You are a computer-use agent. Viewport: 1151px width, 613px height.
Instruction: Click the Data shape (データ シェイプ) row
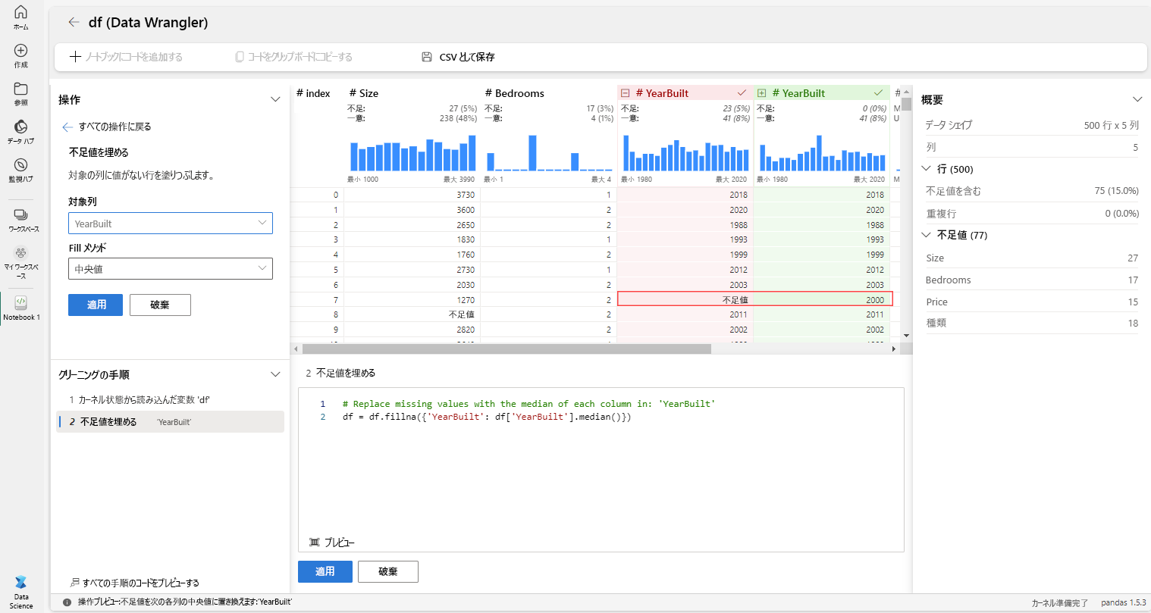pos(1031,125)
